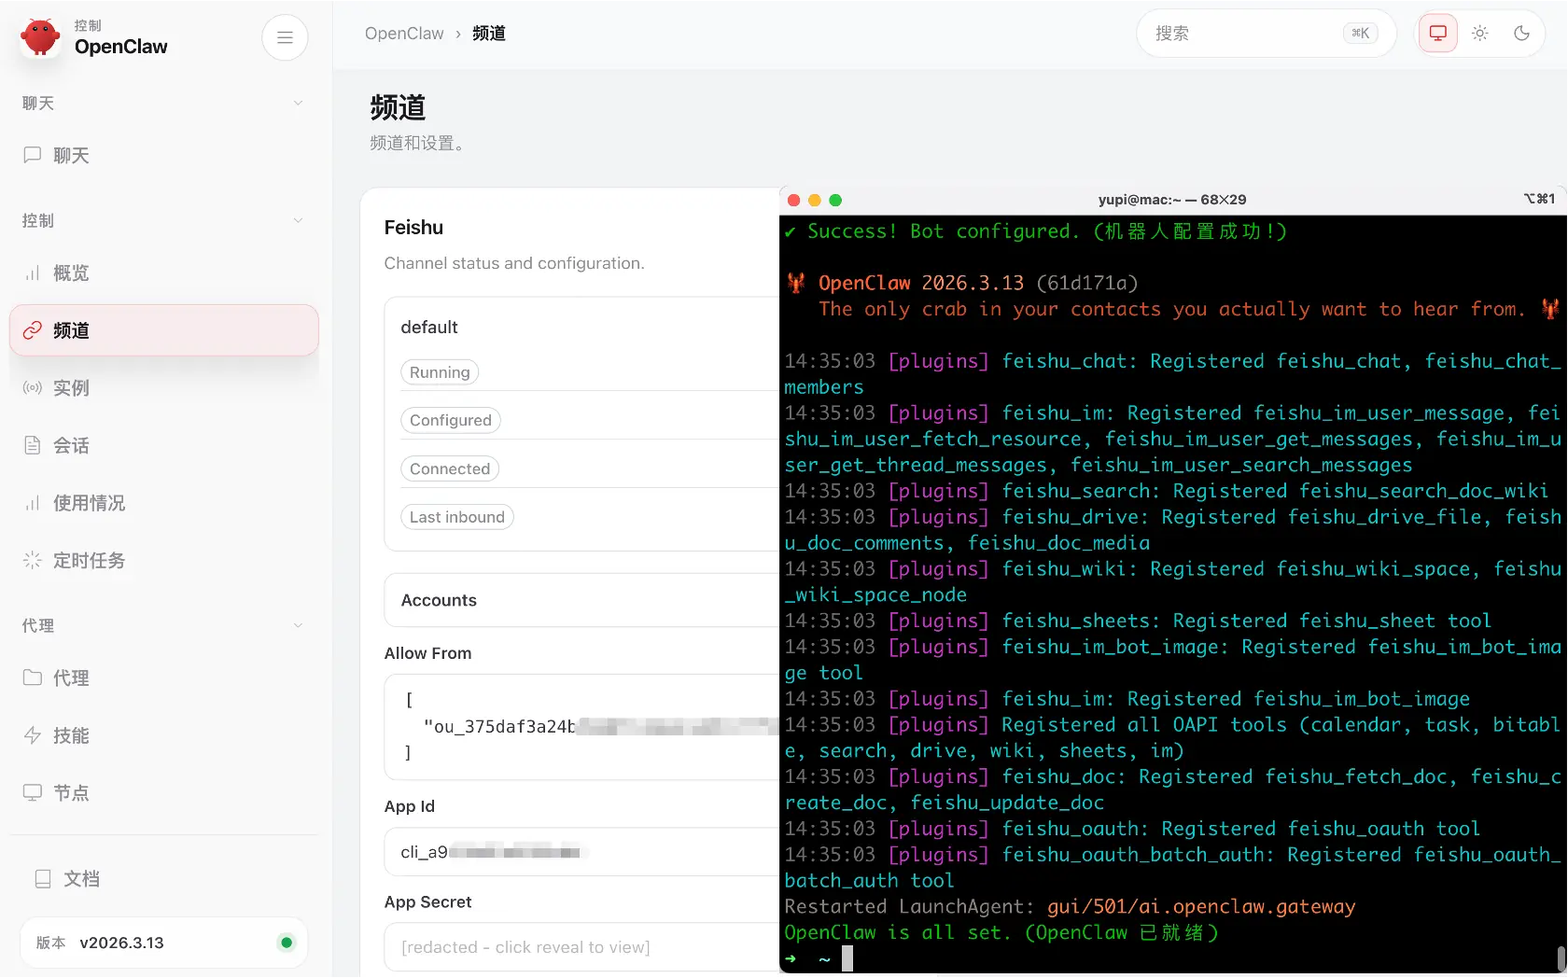Click the 频道 breadcrumb item
Viewport: 1568px width, 978px height.
pyautogui.click(x=489, y=34)
